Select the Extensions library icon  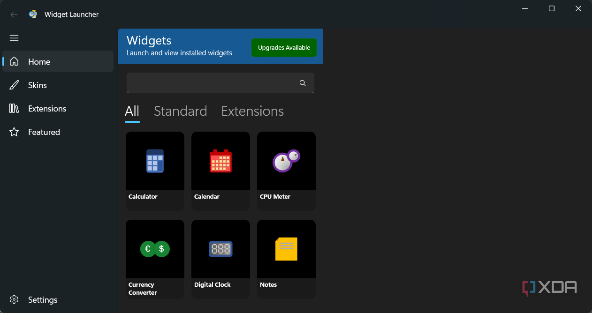[14, 108]
